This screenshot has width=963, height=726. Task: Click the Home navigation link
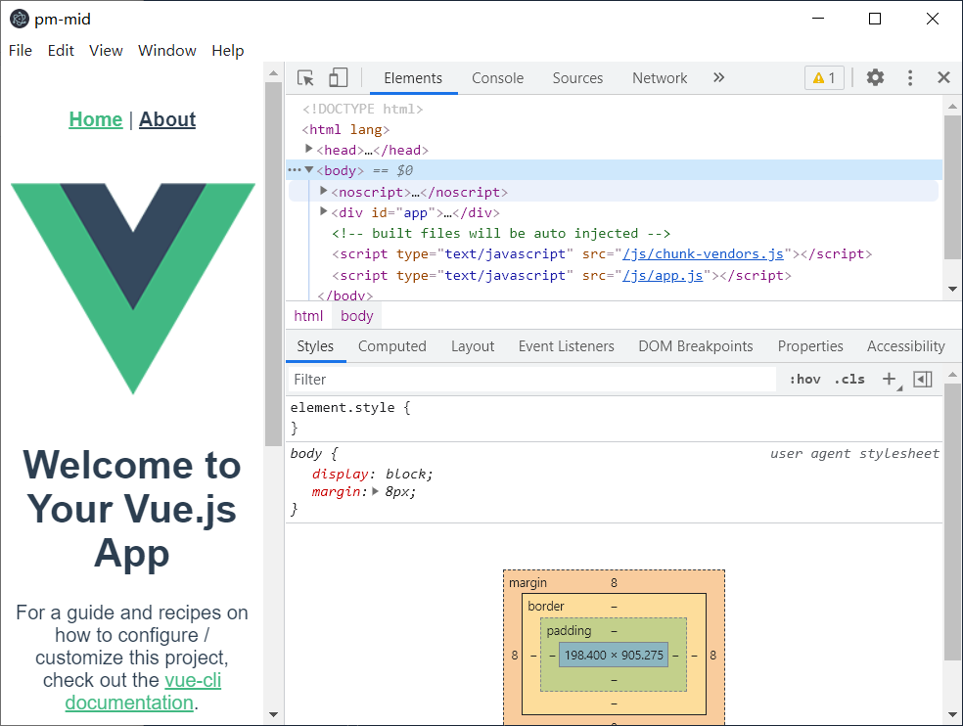click(95, 119)
